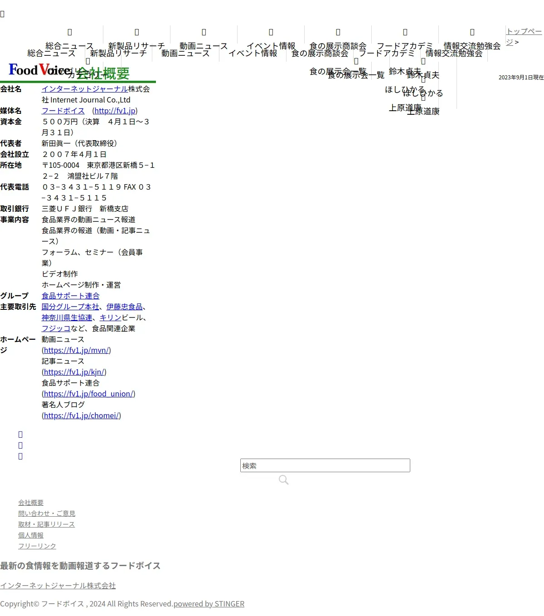The image size is (544, 616).
Task: Open the インターネットジャーナル link in the 会社名 row
Action: [85, 89]
